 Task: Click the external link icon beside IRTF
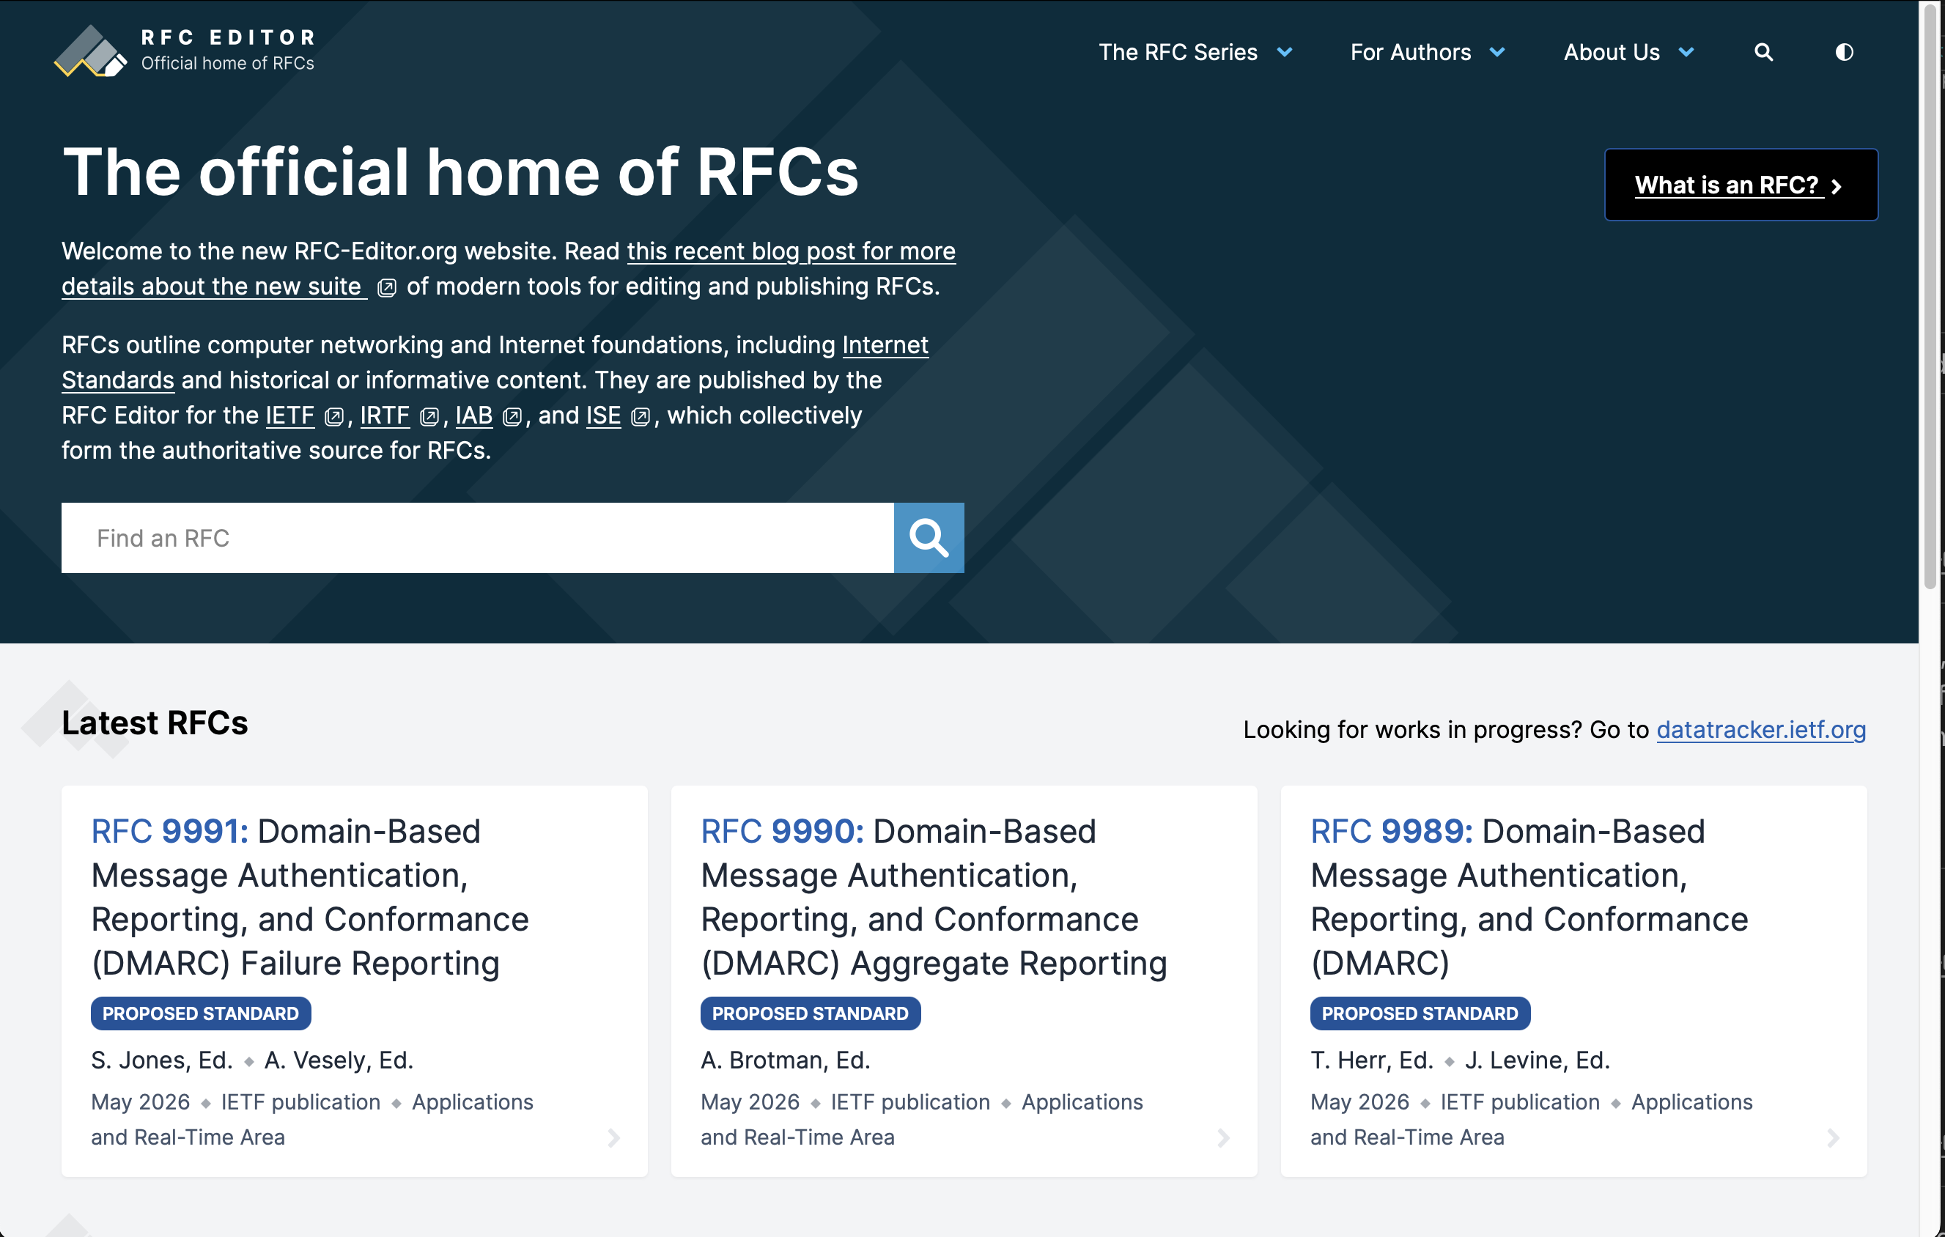429,417
